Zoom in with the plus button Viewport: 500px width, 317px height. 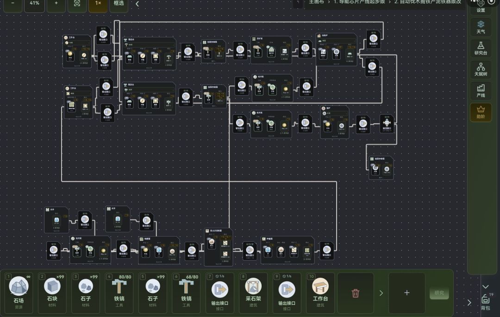point(56,4)
